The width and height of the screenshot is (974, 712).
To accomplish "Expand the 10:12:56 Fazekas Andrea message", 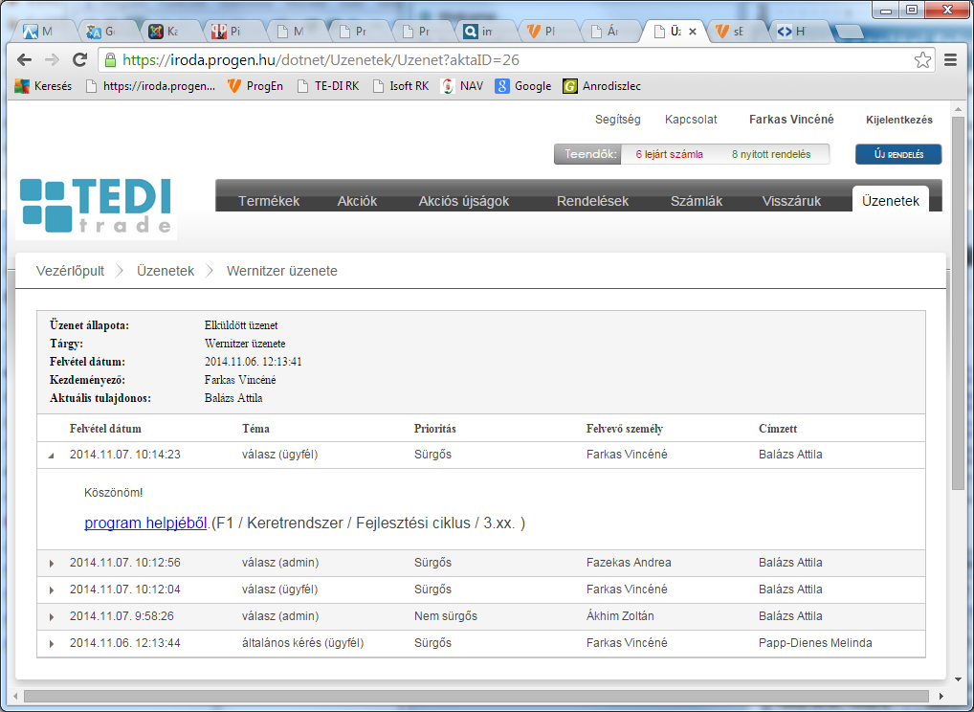I will [x=52, y=564].
